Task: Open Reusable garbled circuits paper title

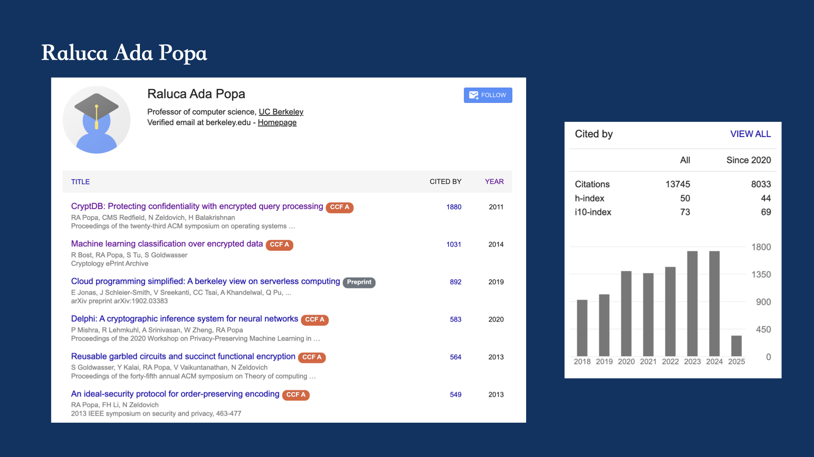Action: 183,356
